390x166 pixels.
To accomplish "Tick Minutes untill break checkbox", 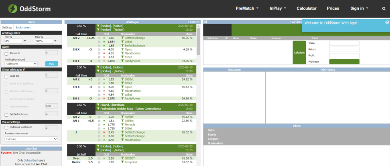I will click(x=6, y=92).
